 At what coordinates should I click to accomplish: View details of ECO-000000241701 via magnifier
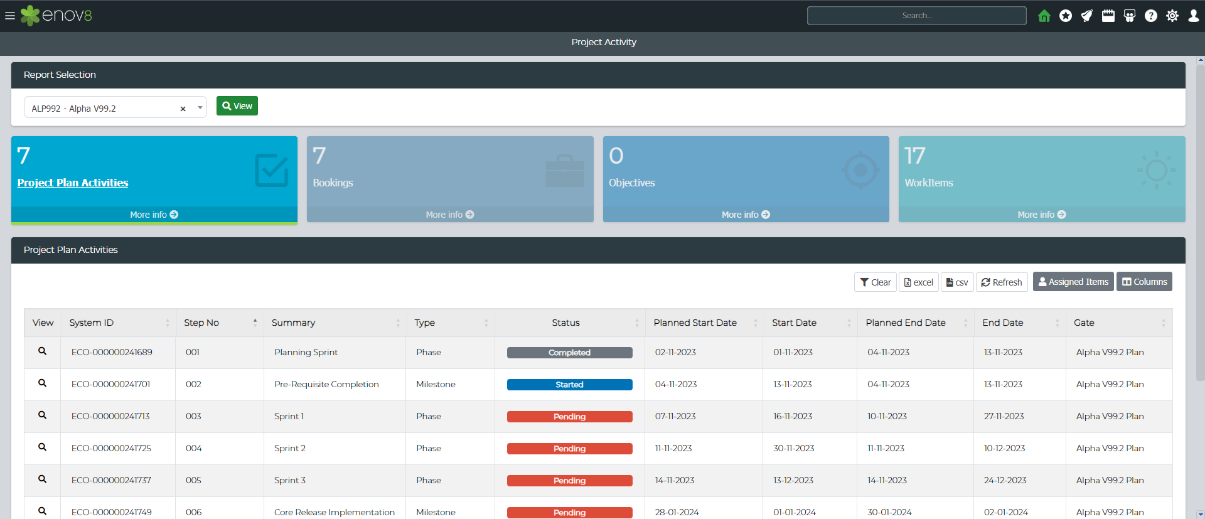pos(42,383)
